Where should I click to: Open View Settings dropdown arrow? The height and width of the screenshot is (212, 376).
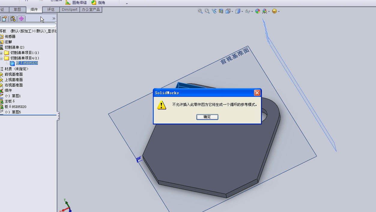coord(279,12)
